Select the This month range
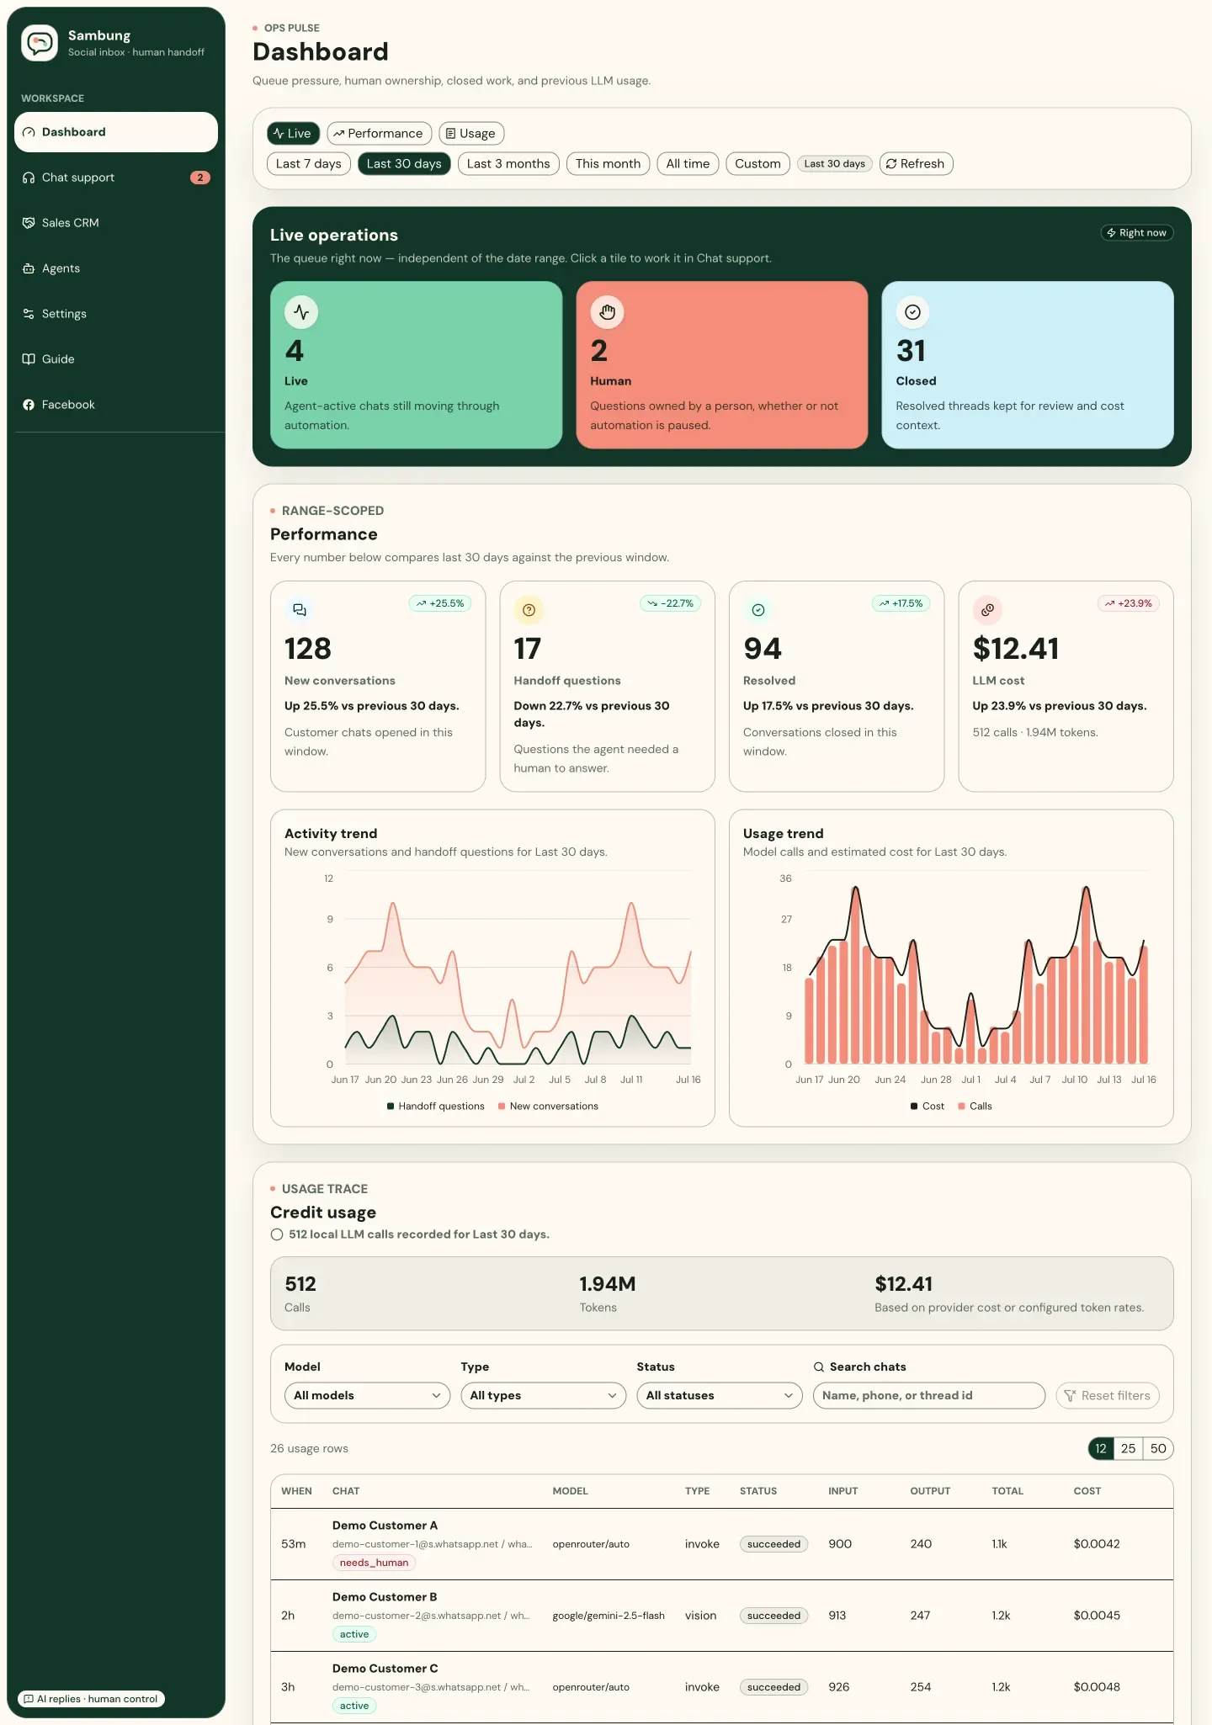Viewport: 1212px width, 1725px height. (608, 163)
